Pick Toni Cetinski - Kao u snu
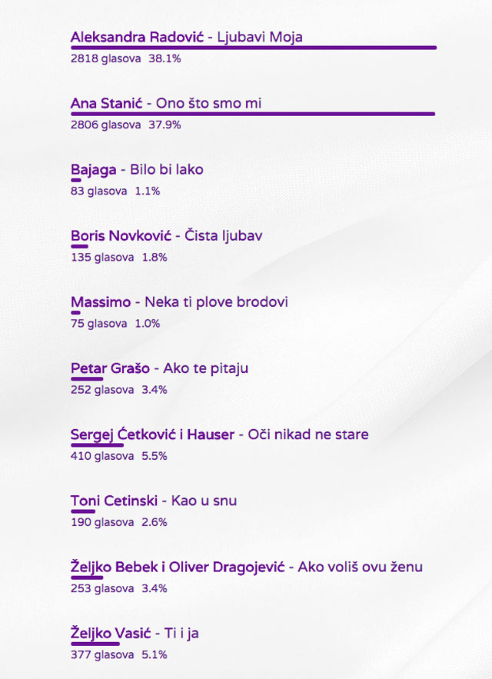492x679 pixels. coord(154,501)
